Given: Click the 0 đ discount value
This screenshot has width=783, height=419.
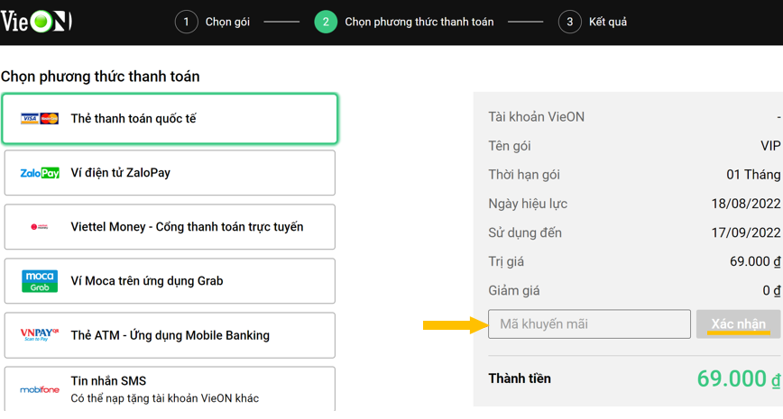Looking at the screenshot, I should tap(771, 291).
